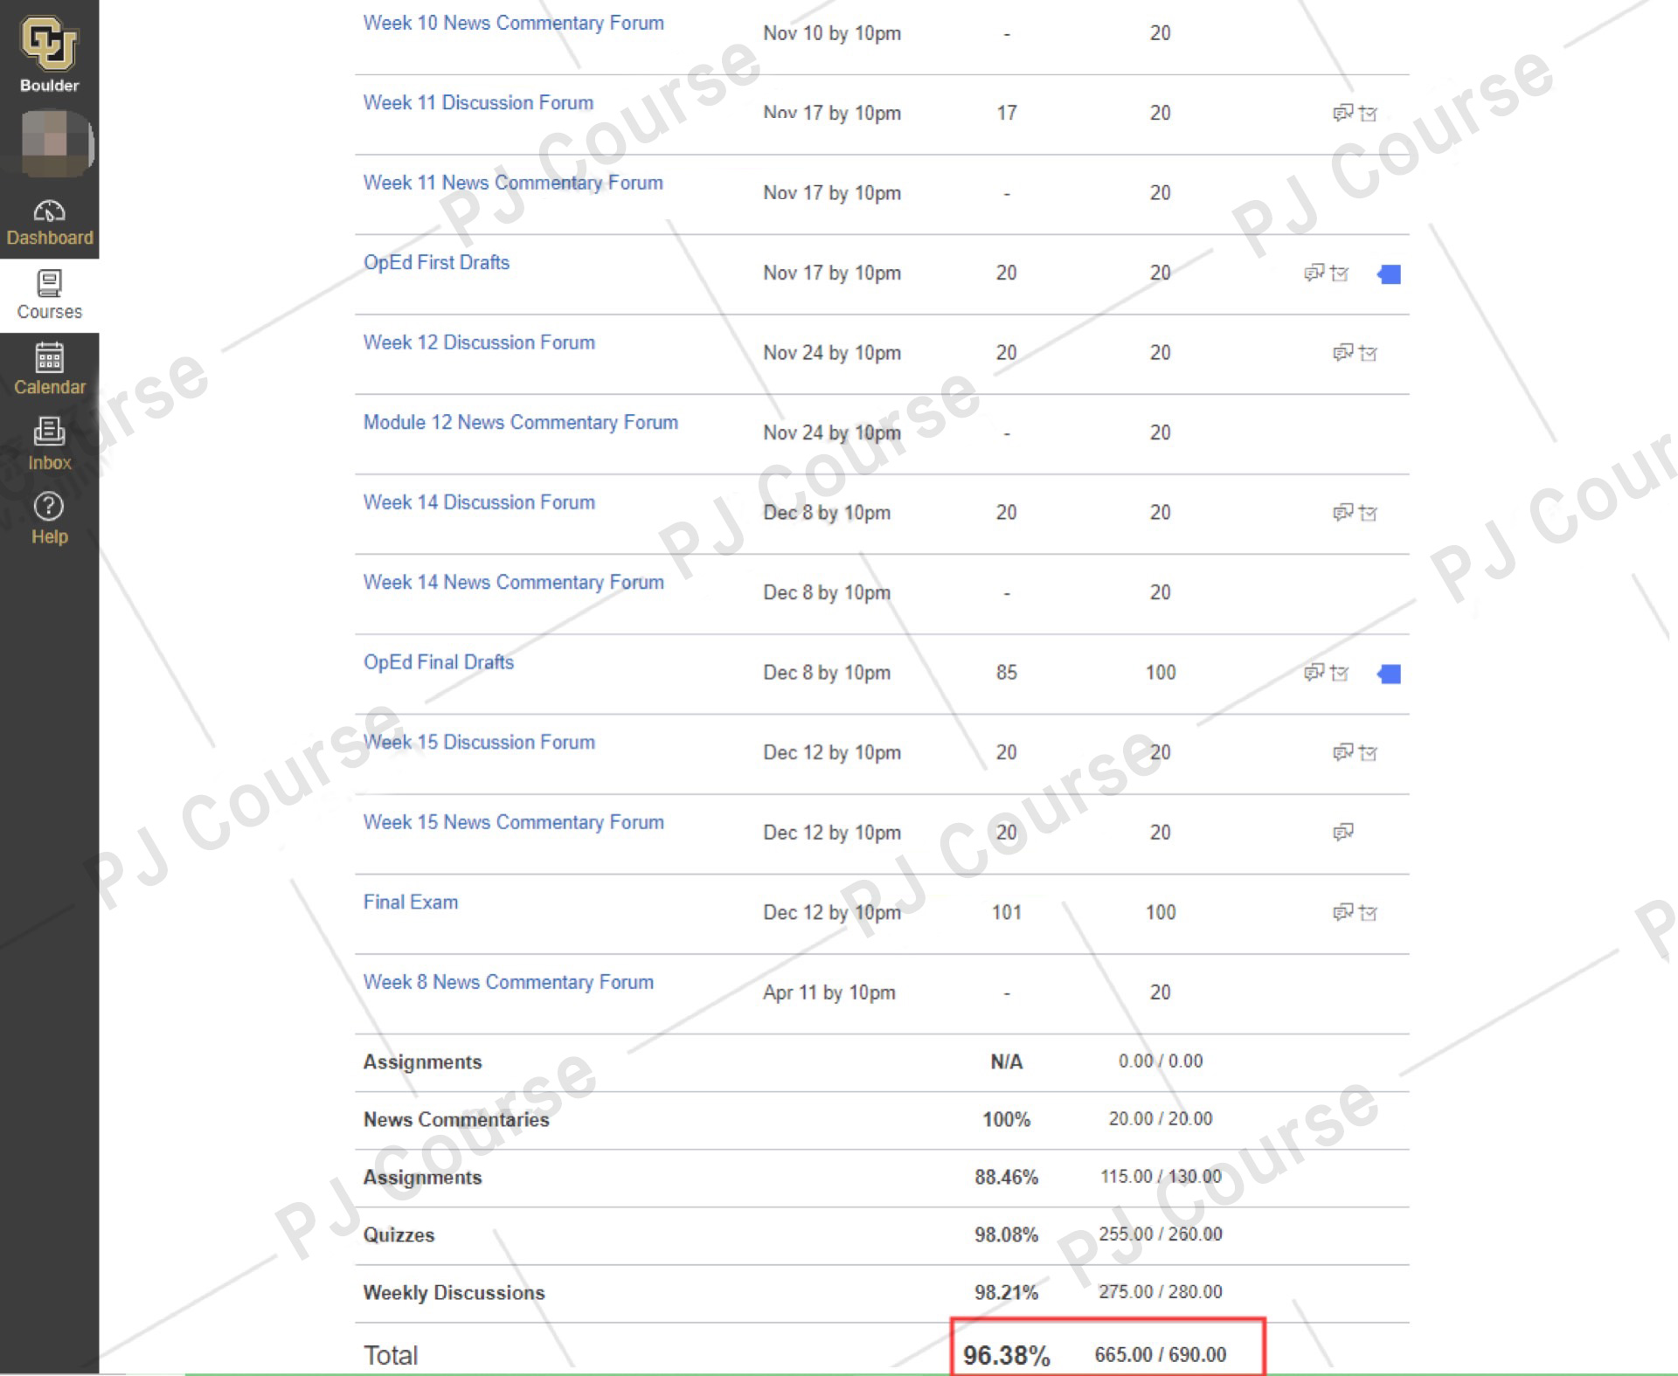Open Courses in the sidebar
This screenshot has height=1376, width=1678.
[49, 295]
